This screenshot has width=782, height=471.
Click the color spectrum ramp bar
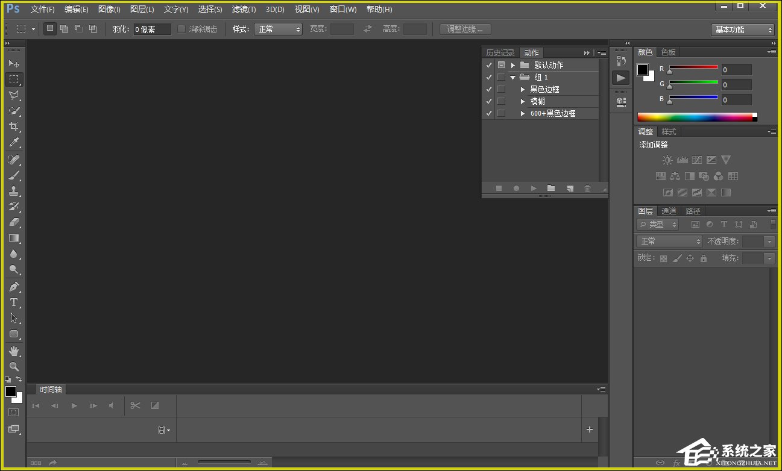tap(695, 117)
